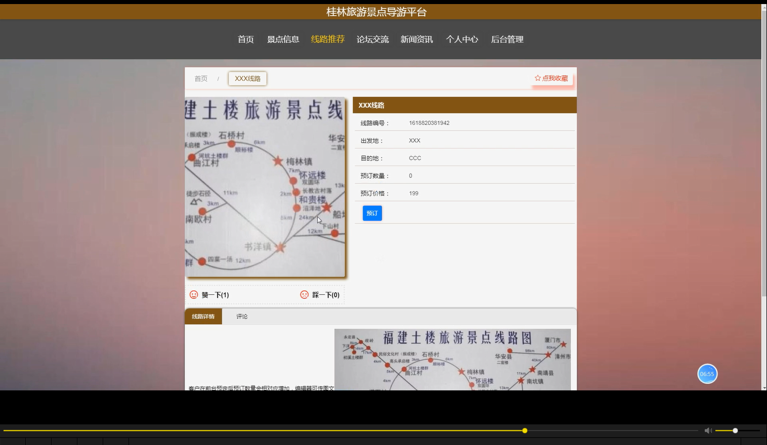Click the smiley like icon next to 赞一下
The width and height of the screenshot is (767, 445).
[193, 294]
